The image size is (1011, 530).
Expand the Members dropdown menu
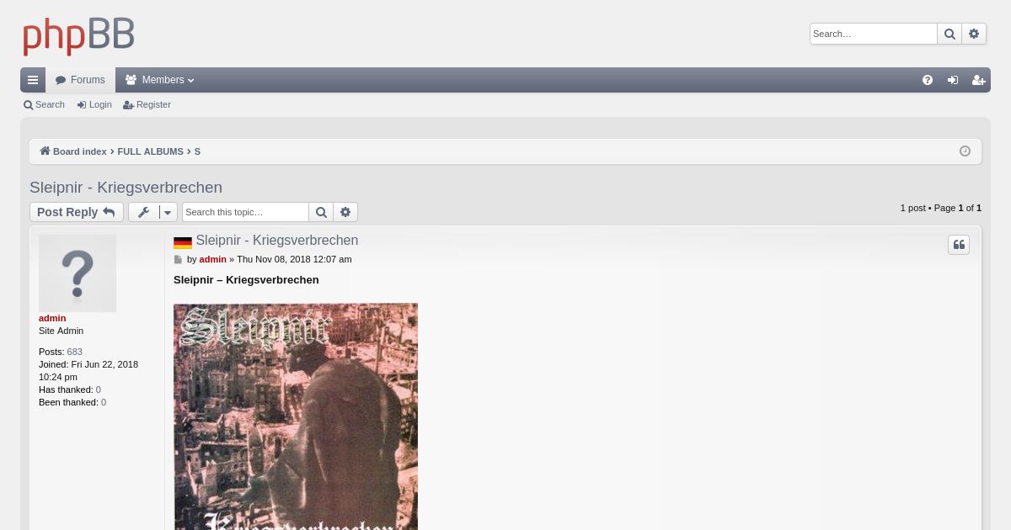[x=160, y=80]
